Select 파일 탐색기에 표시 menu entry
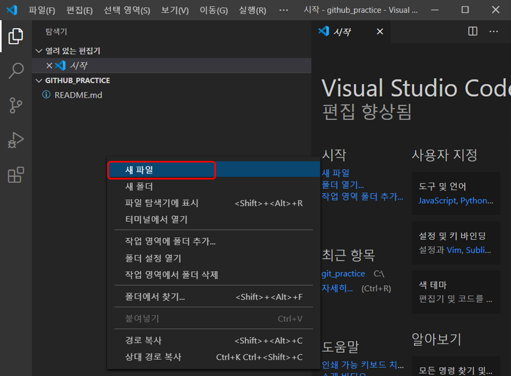This screenshot has width=511, height=376. [213, 203]
